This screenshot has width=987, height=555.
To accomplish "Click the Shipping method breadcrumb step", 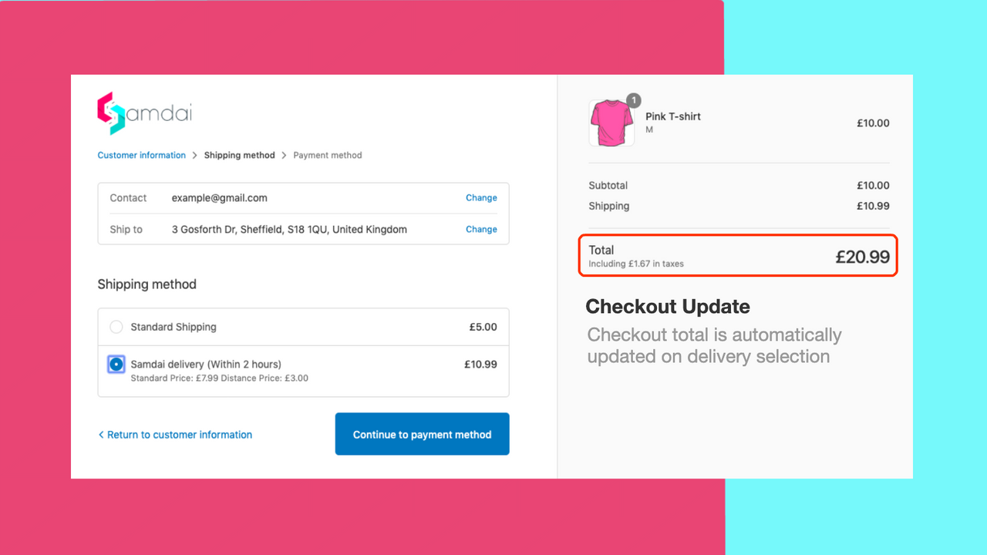I will coord(239,156).
